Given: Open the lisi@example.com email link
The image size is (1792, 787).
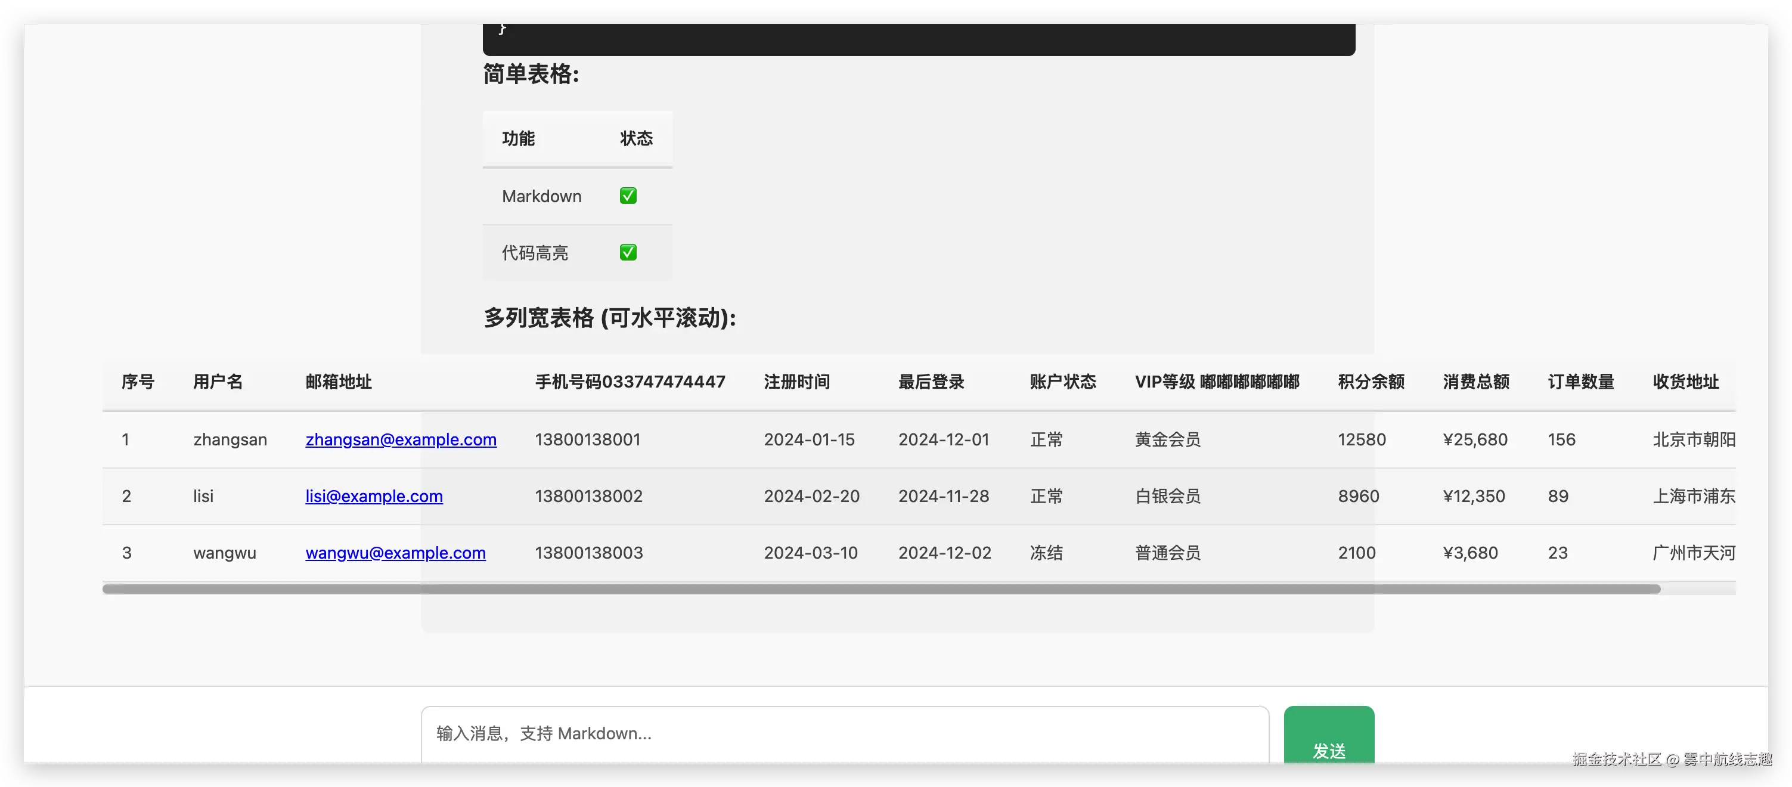Looking at the screenshot, I should tap(374, 496).
